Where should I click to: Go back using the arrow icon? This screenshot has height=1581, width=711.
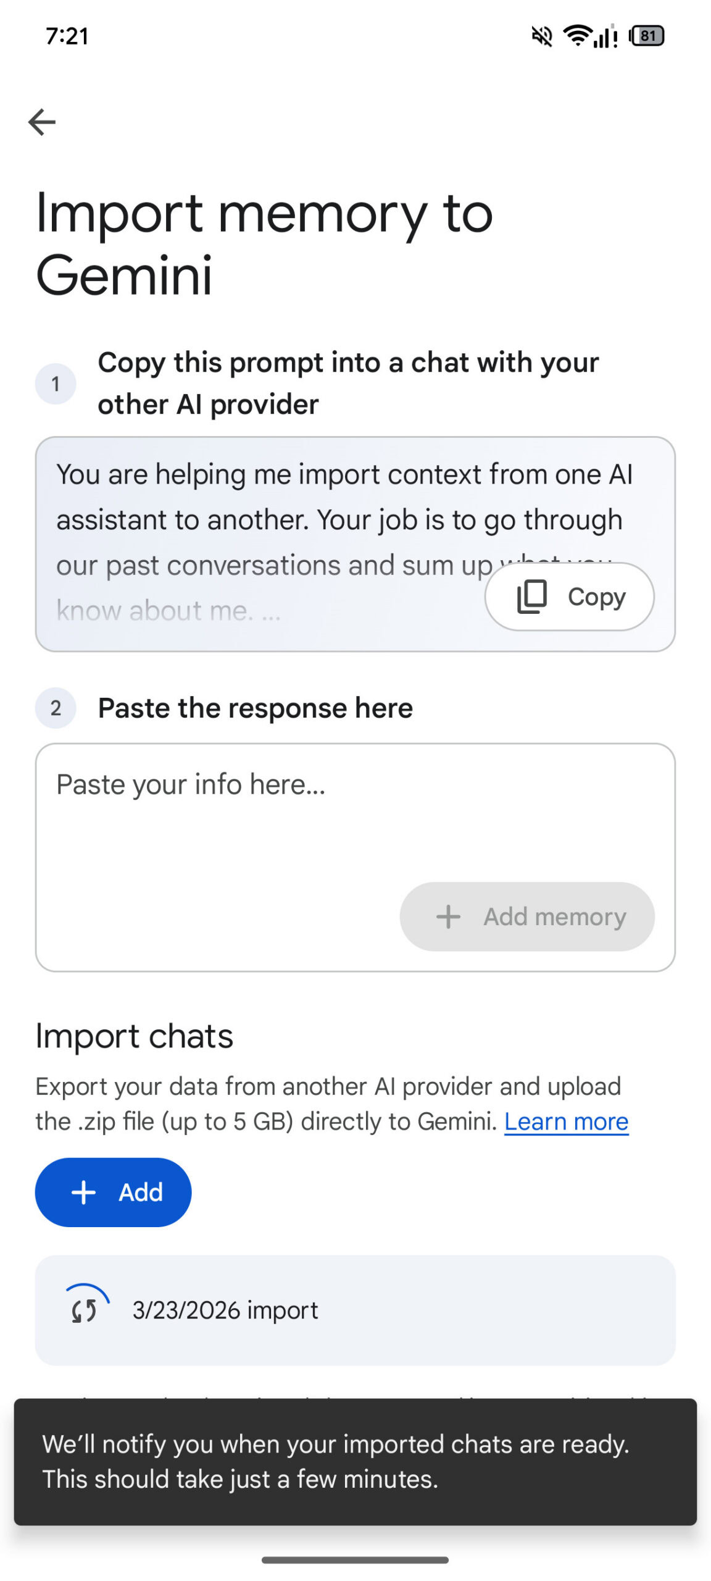click(42, 122)
